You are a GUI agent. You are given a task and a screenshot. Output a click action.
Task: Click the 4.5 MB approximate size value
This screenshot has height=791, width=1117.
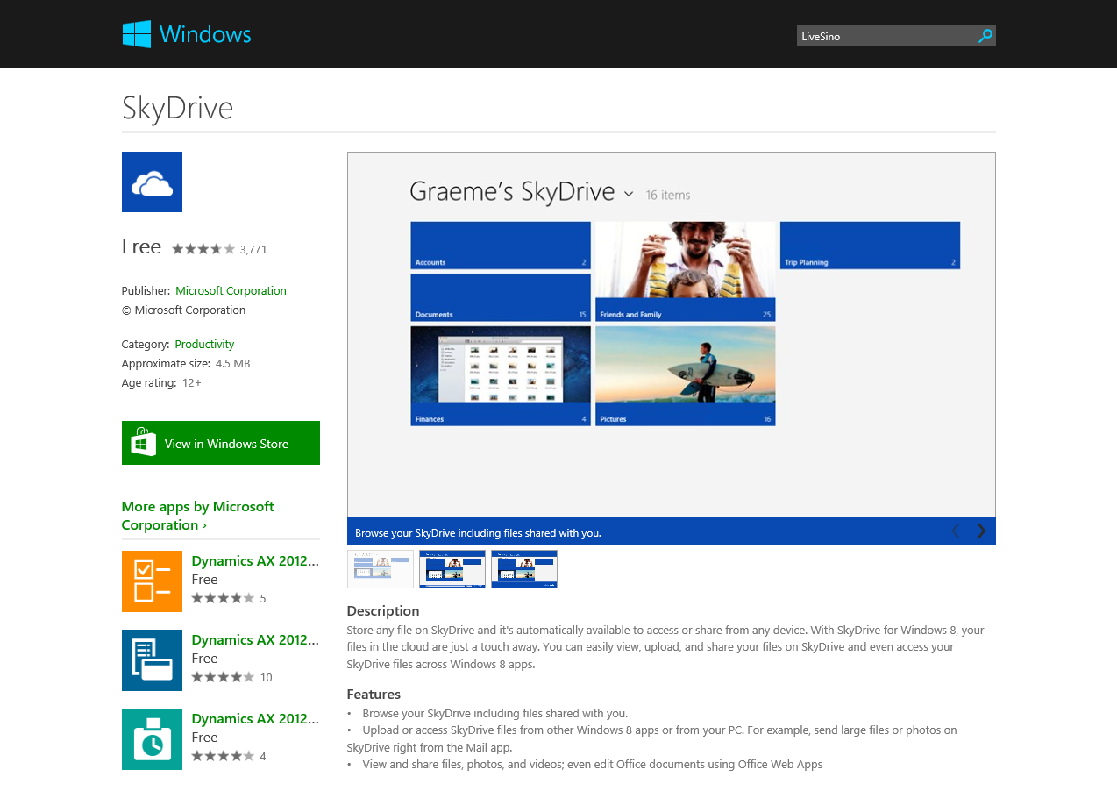pyautogui.click(x=233, y=363)
